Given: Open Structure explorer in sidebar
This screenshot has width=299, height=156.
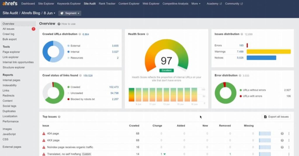Looking at the screenshot, I should coord(14,67).
